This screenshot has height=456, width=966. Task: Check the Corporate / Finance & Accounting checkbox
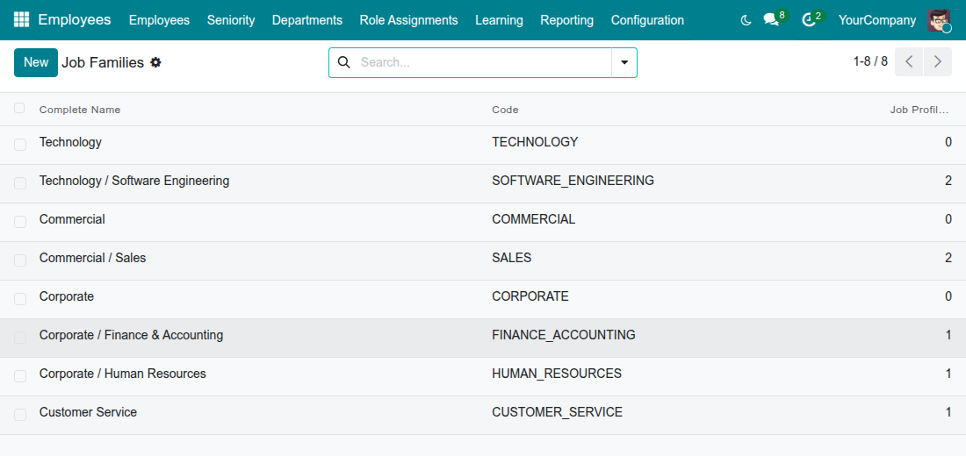click(x=20, y=338)
